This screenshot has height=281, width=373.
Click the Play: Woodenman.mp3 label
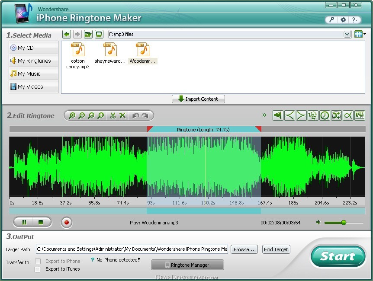pos(154,223)
